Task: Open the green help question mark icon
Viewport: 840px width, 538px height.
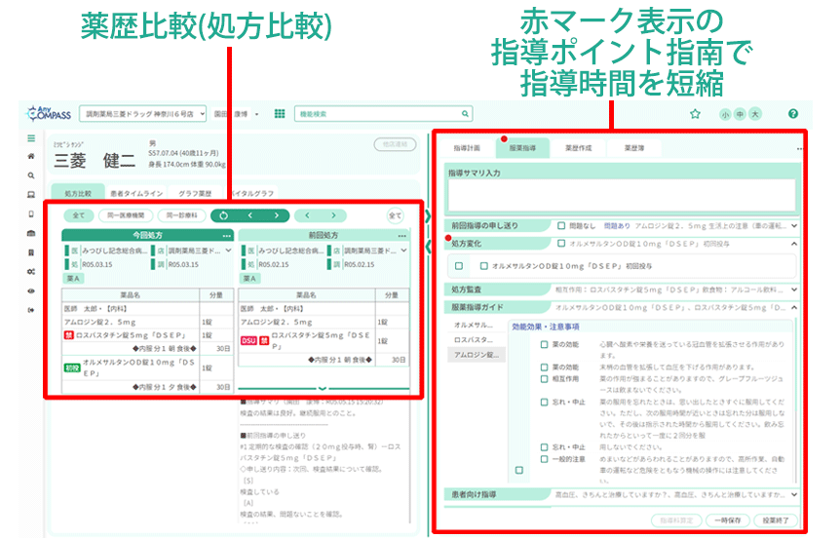Action: (x=792, y=114)
